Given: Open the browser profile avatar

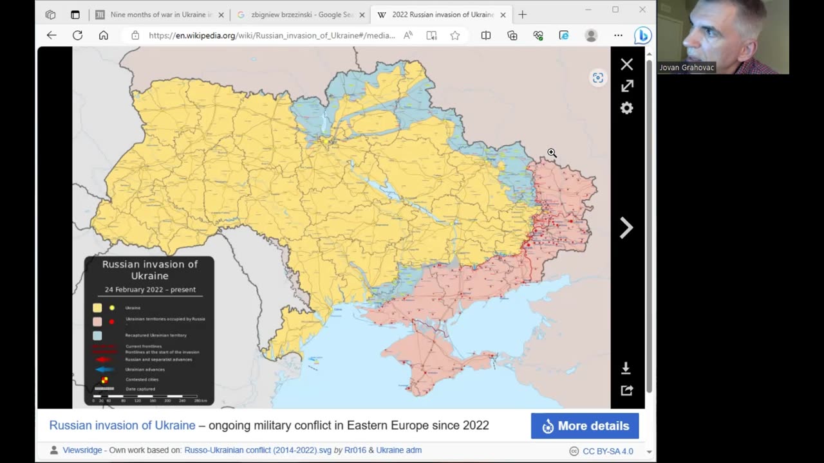Looking at the screenshot, I should pyautogui.click(x=591, y=35).
